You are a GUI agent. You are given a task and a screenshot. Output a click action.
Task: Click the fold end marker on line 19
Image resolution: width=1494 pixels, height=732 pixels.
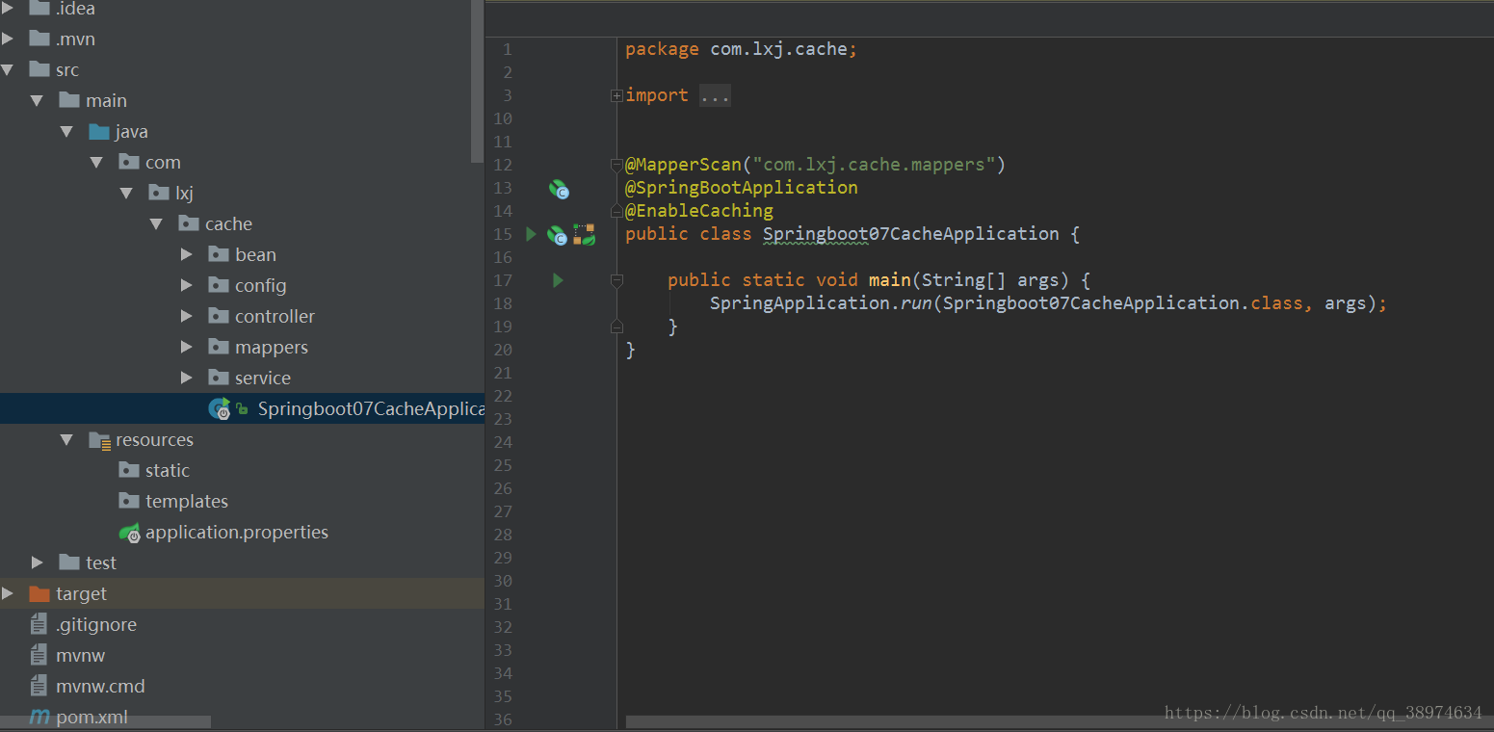[x=616, y=327]
